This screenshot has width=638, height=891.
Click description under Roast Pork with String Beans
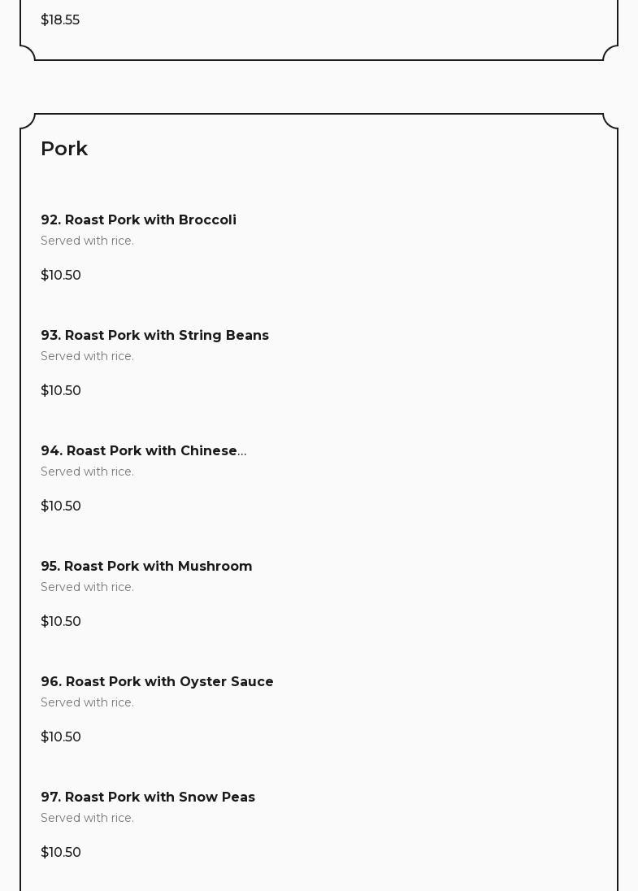87,356
